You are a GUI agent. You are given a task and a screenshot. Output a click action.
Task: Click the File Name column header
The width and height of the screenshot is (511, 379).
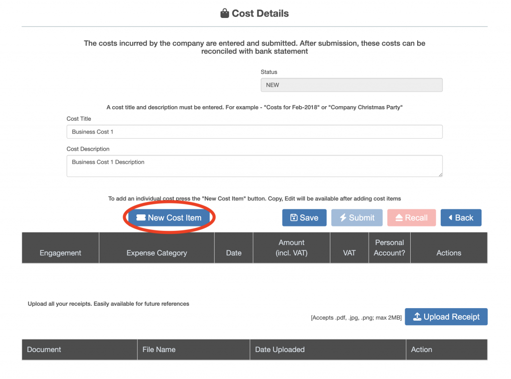(x=159, y=350)
